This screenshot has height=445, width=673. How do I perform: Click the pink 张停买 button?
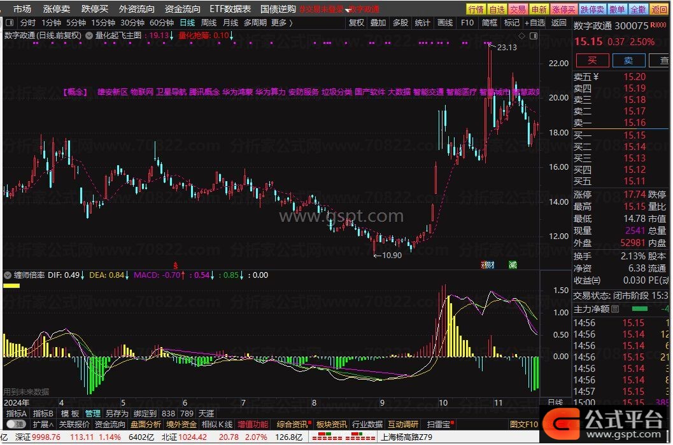pos(563,10)
